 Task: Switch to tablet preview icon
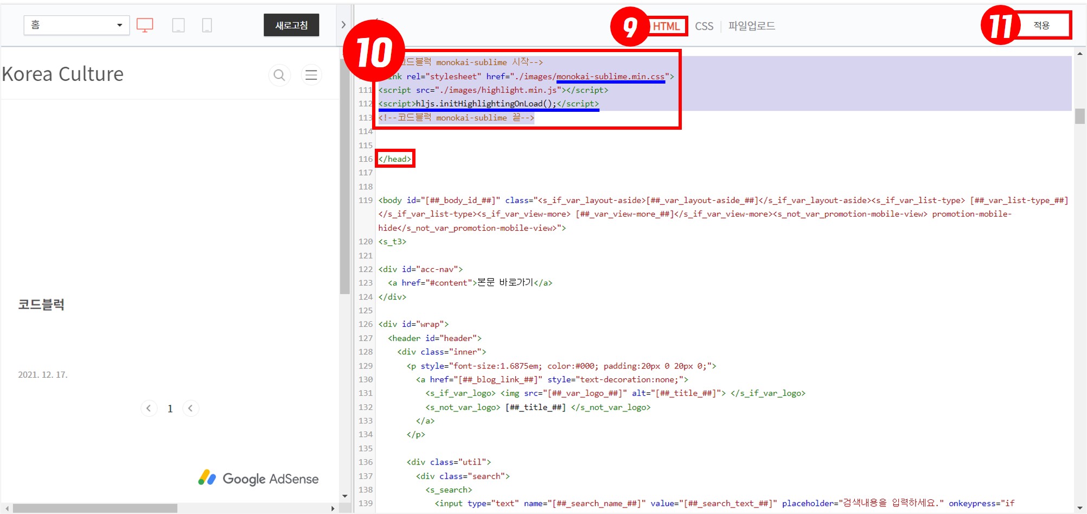(x=178, y=25)
